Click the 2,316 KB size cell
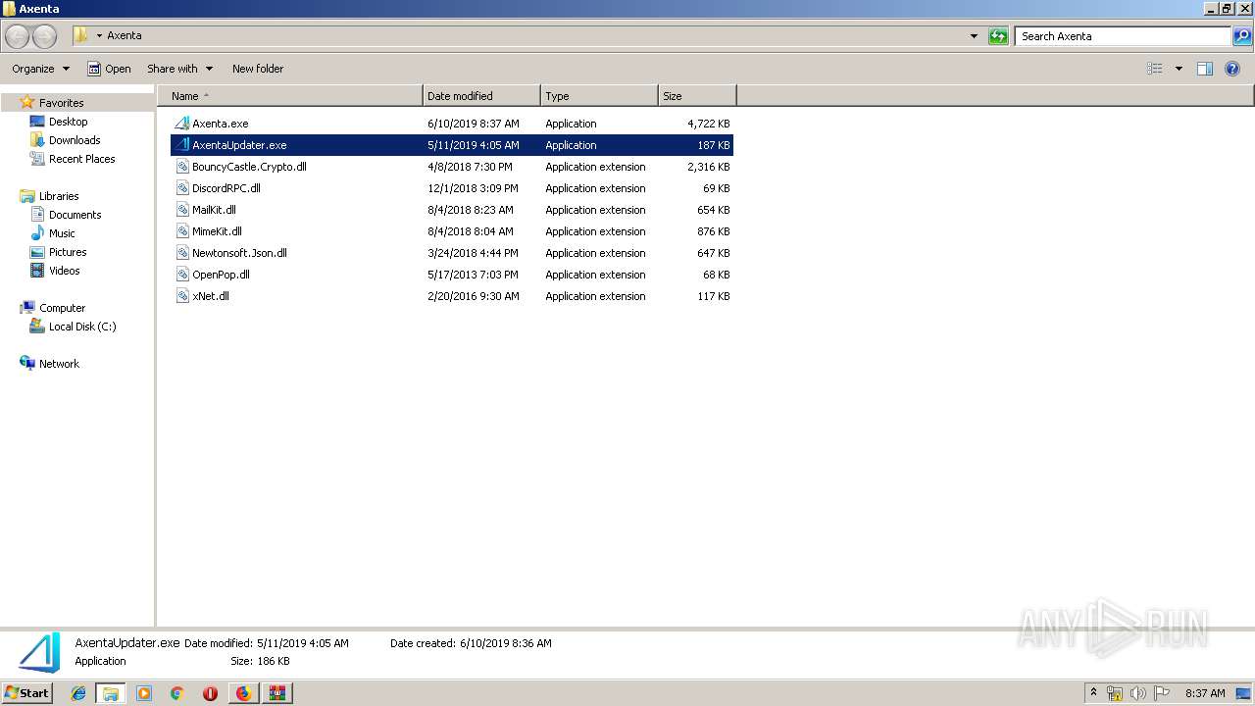1255x706 pixels. coord(709,167)
